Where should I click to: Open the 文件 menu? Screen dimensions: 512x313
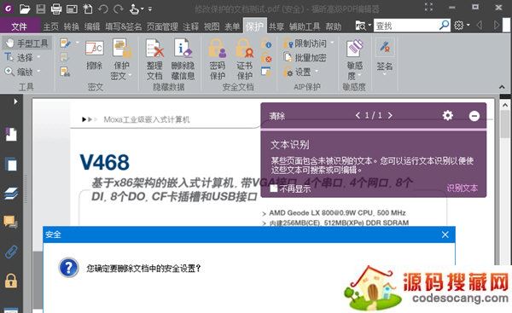point(19,26)
